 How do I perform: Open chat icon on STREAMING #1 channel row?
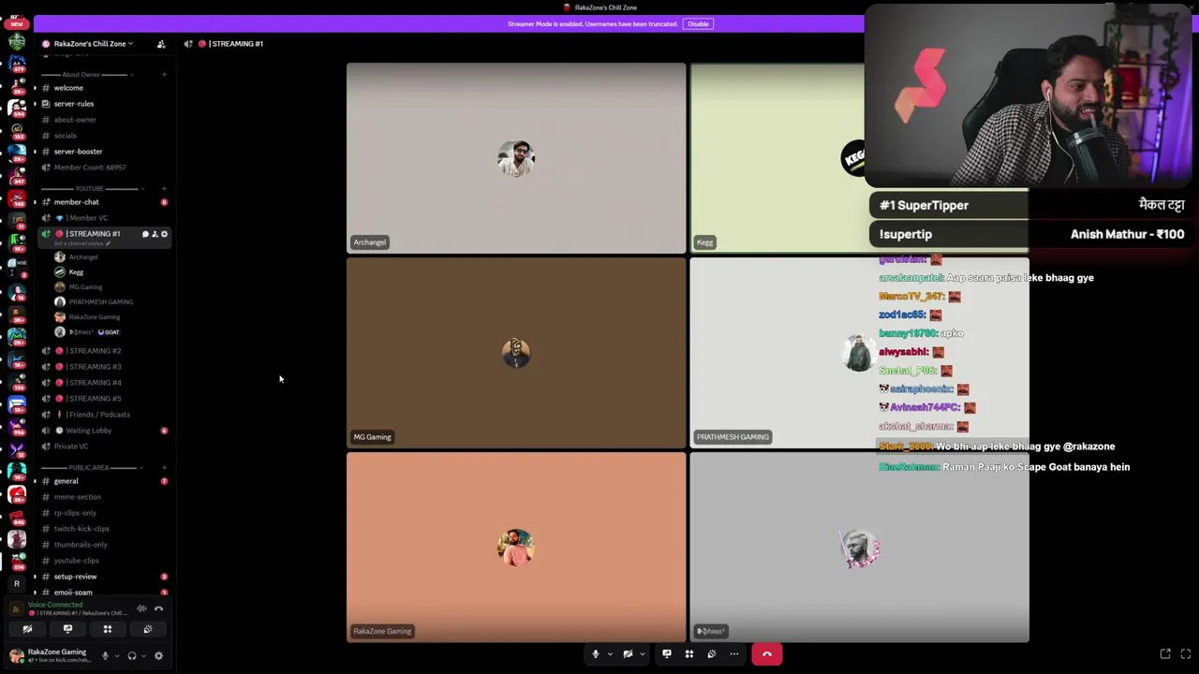click(145, 234)
